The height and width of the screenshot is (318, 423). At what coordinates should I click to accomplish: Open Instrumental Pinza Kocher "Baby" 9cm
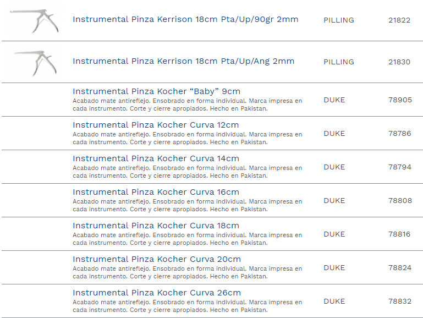coord(156,91)
